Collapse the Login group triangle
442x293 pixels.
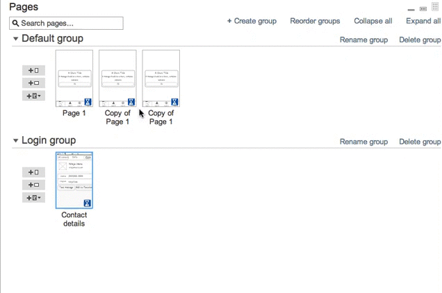point(16,141)
